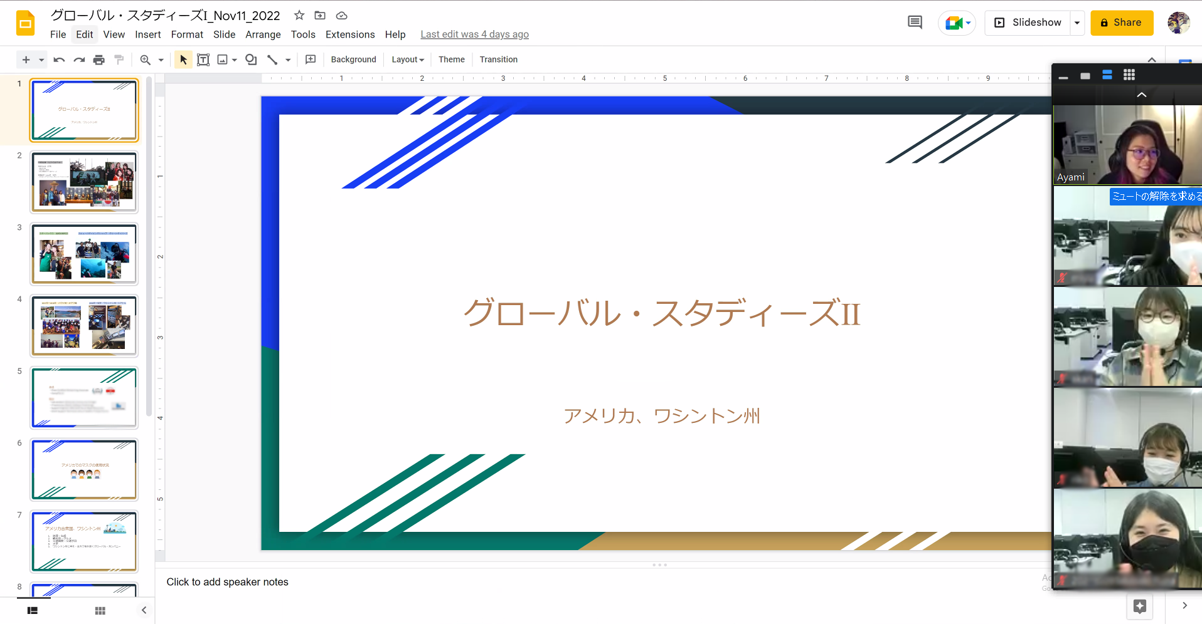The width and height of the screenshot is (1202, 624).
Task: Switch to grid view in filmstrip footer
Action: [x=100, y=610]
